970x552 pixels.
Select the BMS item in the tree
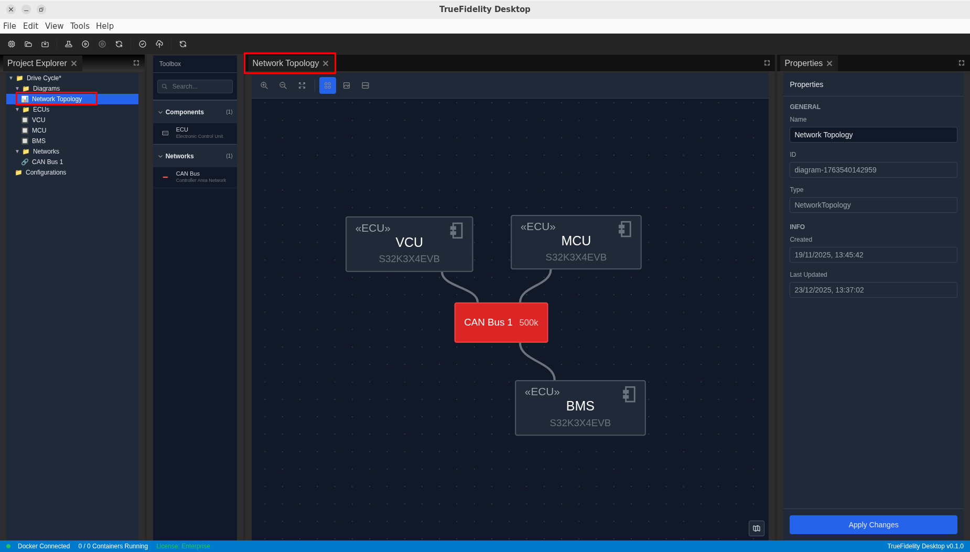tap(72, 141)
